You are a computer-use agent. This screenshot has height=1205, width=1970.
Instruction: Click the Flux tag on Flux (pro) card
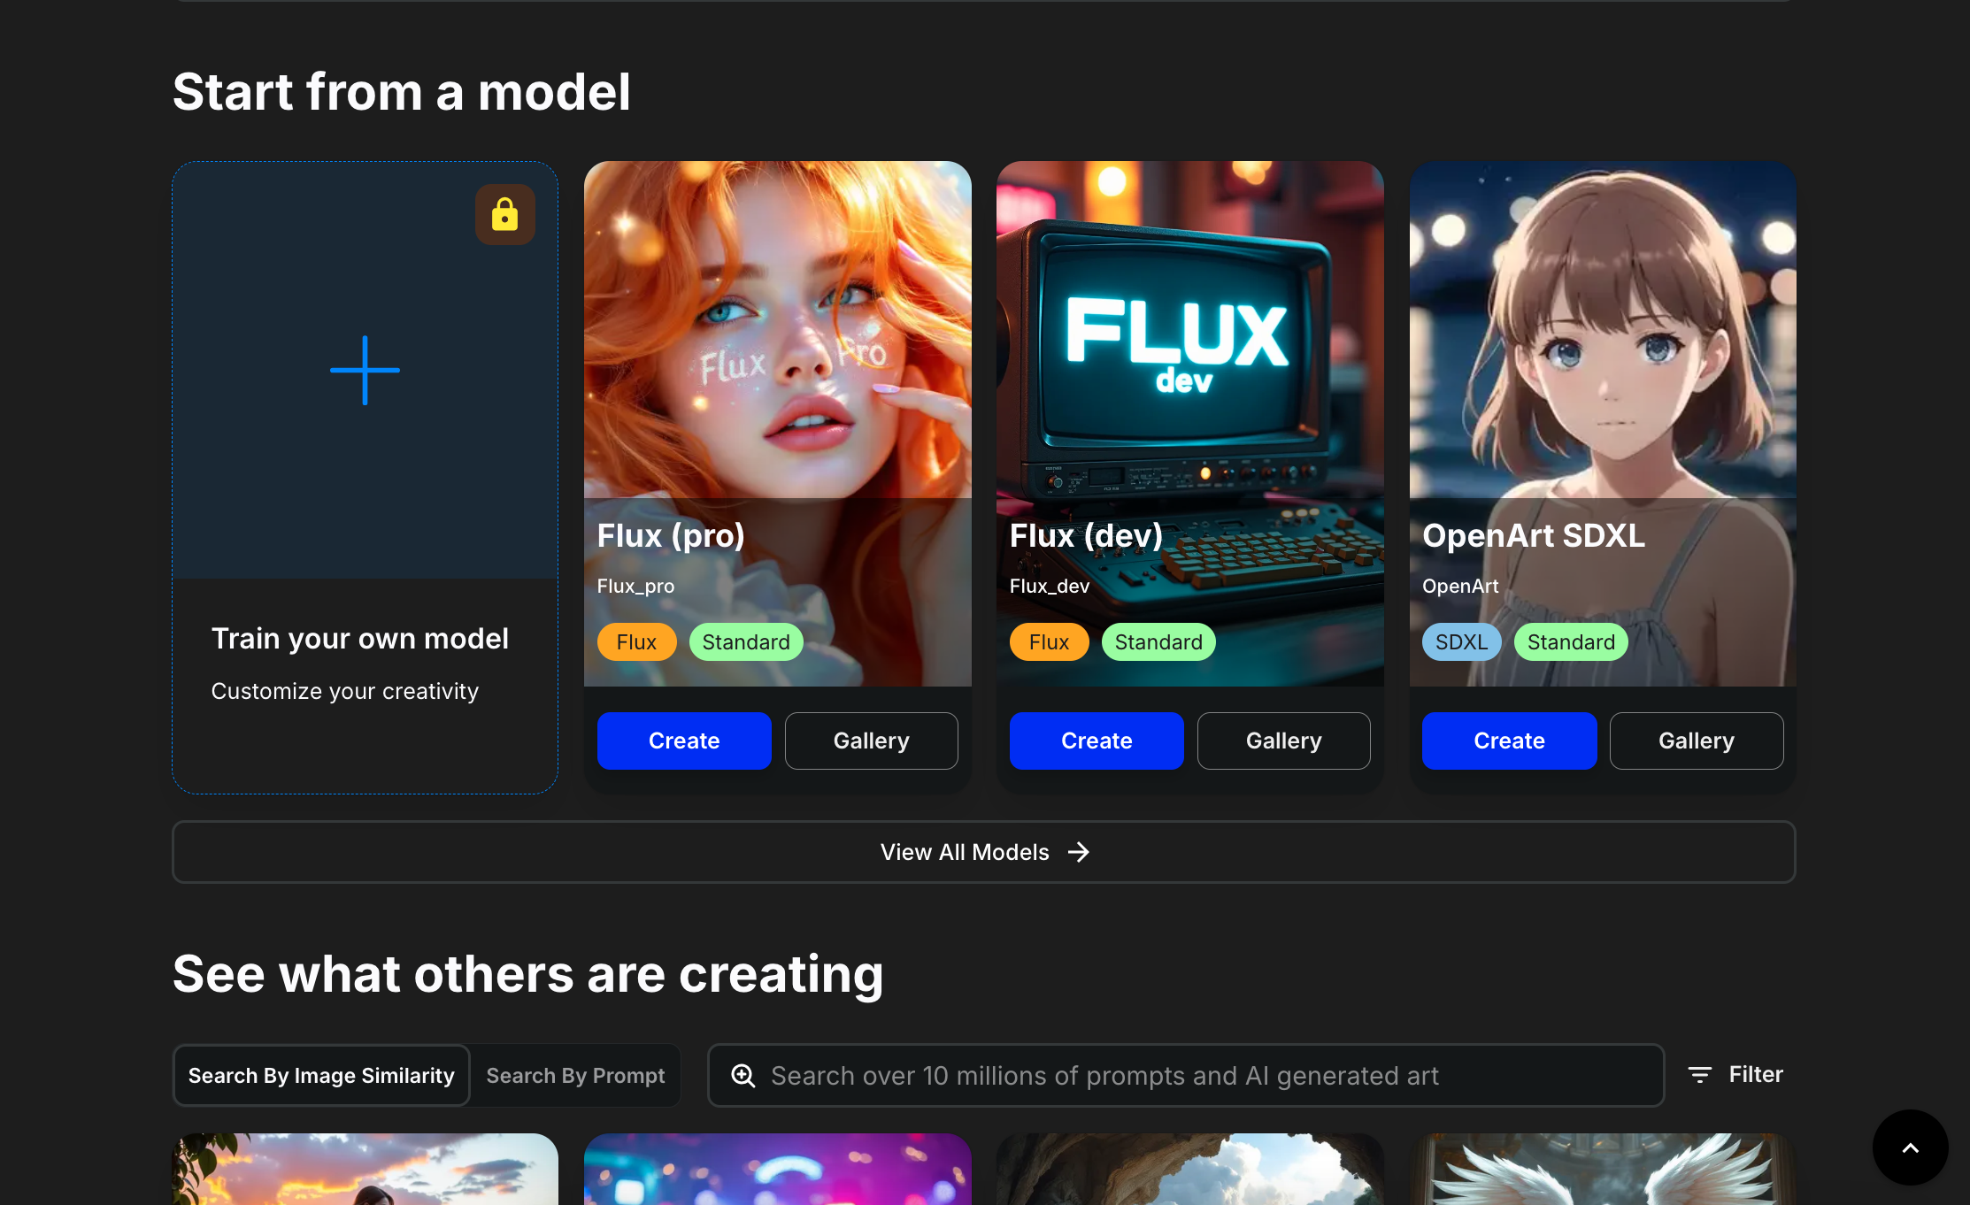click(x=636, y=642)
